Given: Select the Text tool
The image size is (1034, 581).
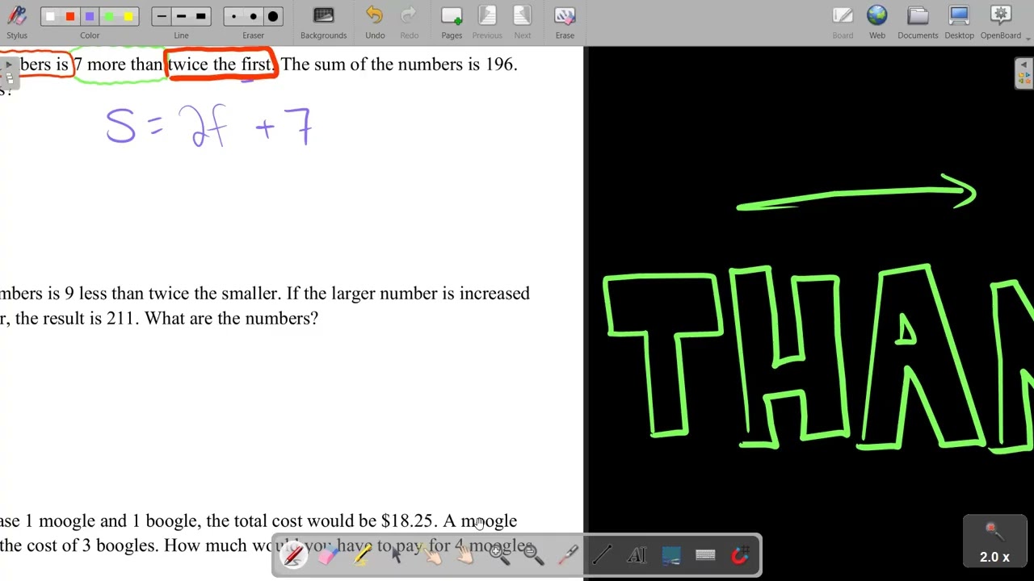Looking at the screenshot, I should [x=637, y=554].
